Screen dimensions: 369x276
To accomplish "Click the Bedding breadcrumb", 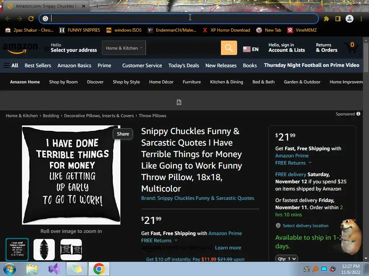I will (51, 116).
